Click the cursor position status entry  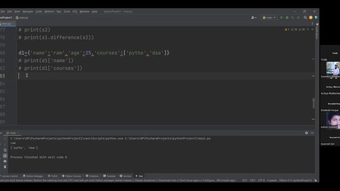[244, 180]
